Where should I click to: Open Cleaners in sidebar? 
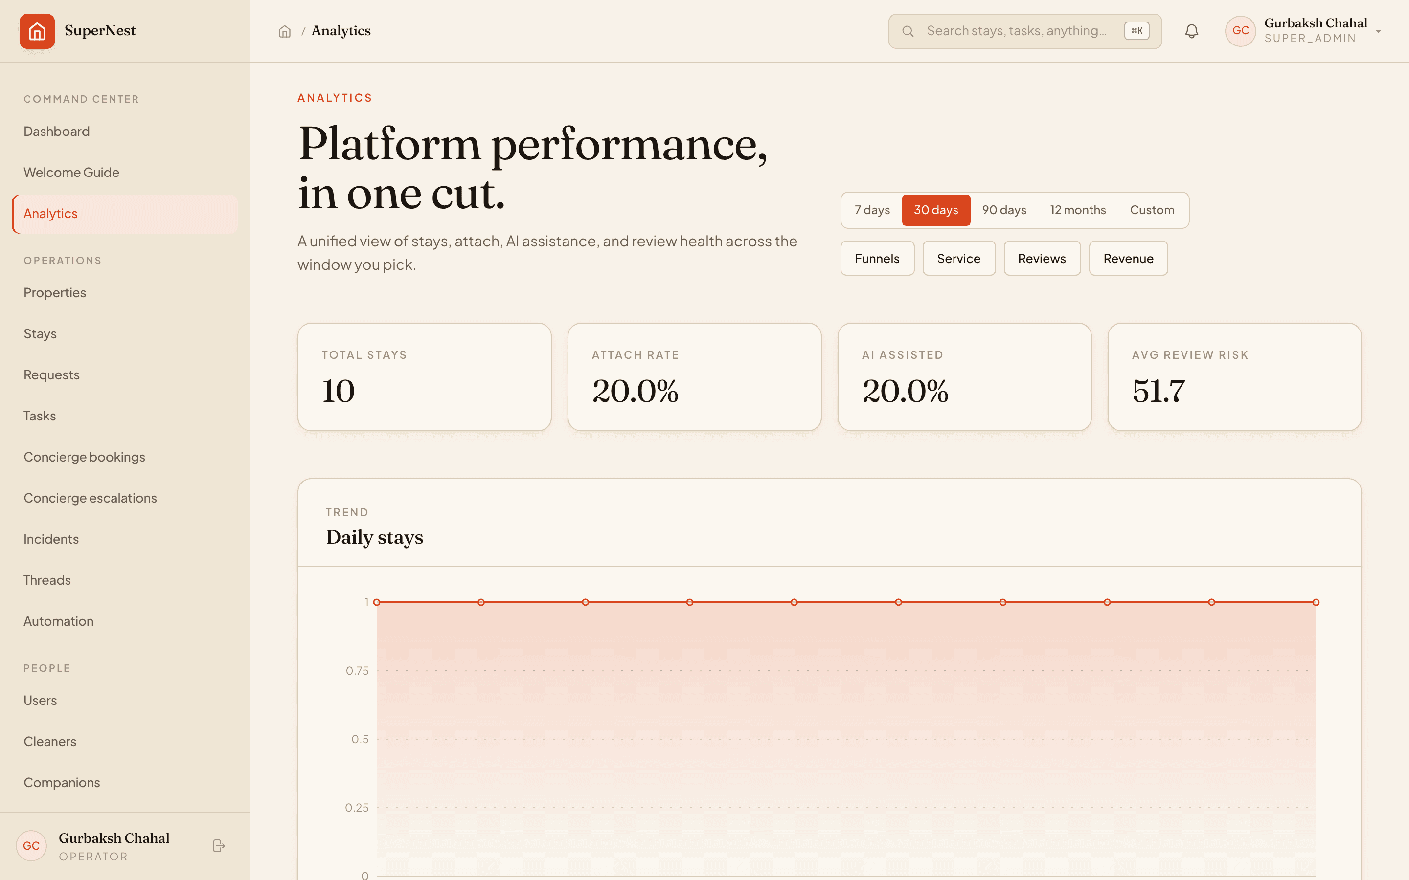tap(125, 742)
